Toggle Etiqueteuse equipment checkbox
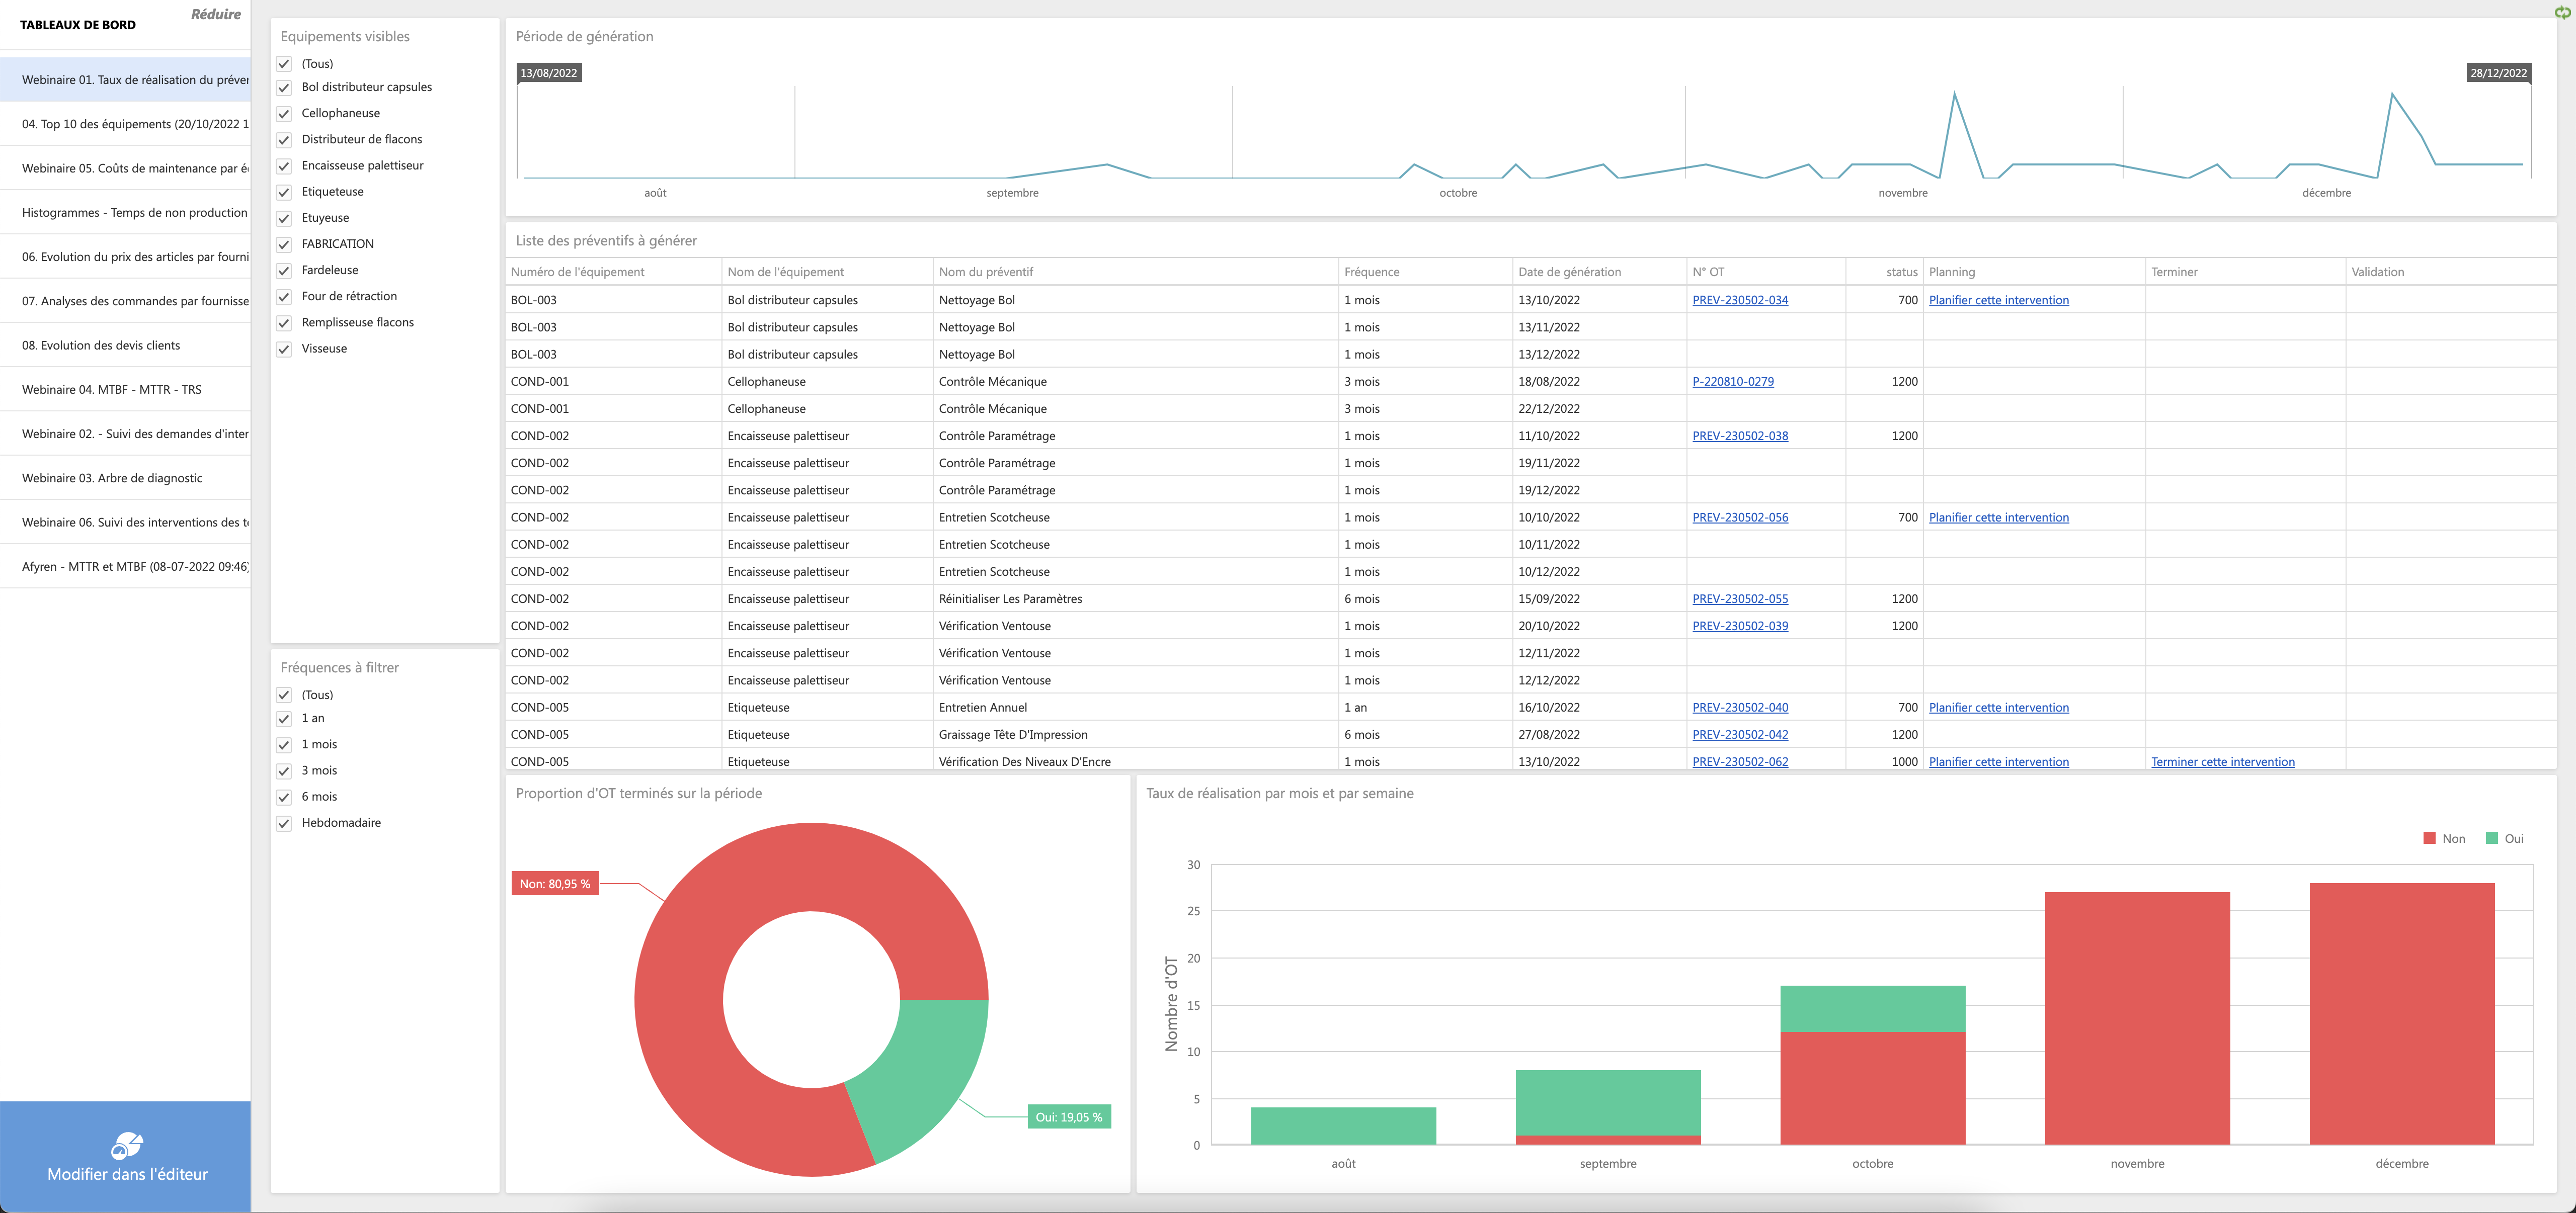 tap(284, 192)
